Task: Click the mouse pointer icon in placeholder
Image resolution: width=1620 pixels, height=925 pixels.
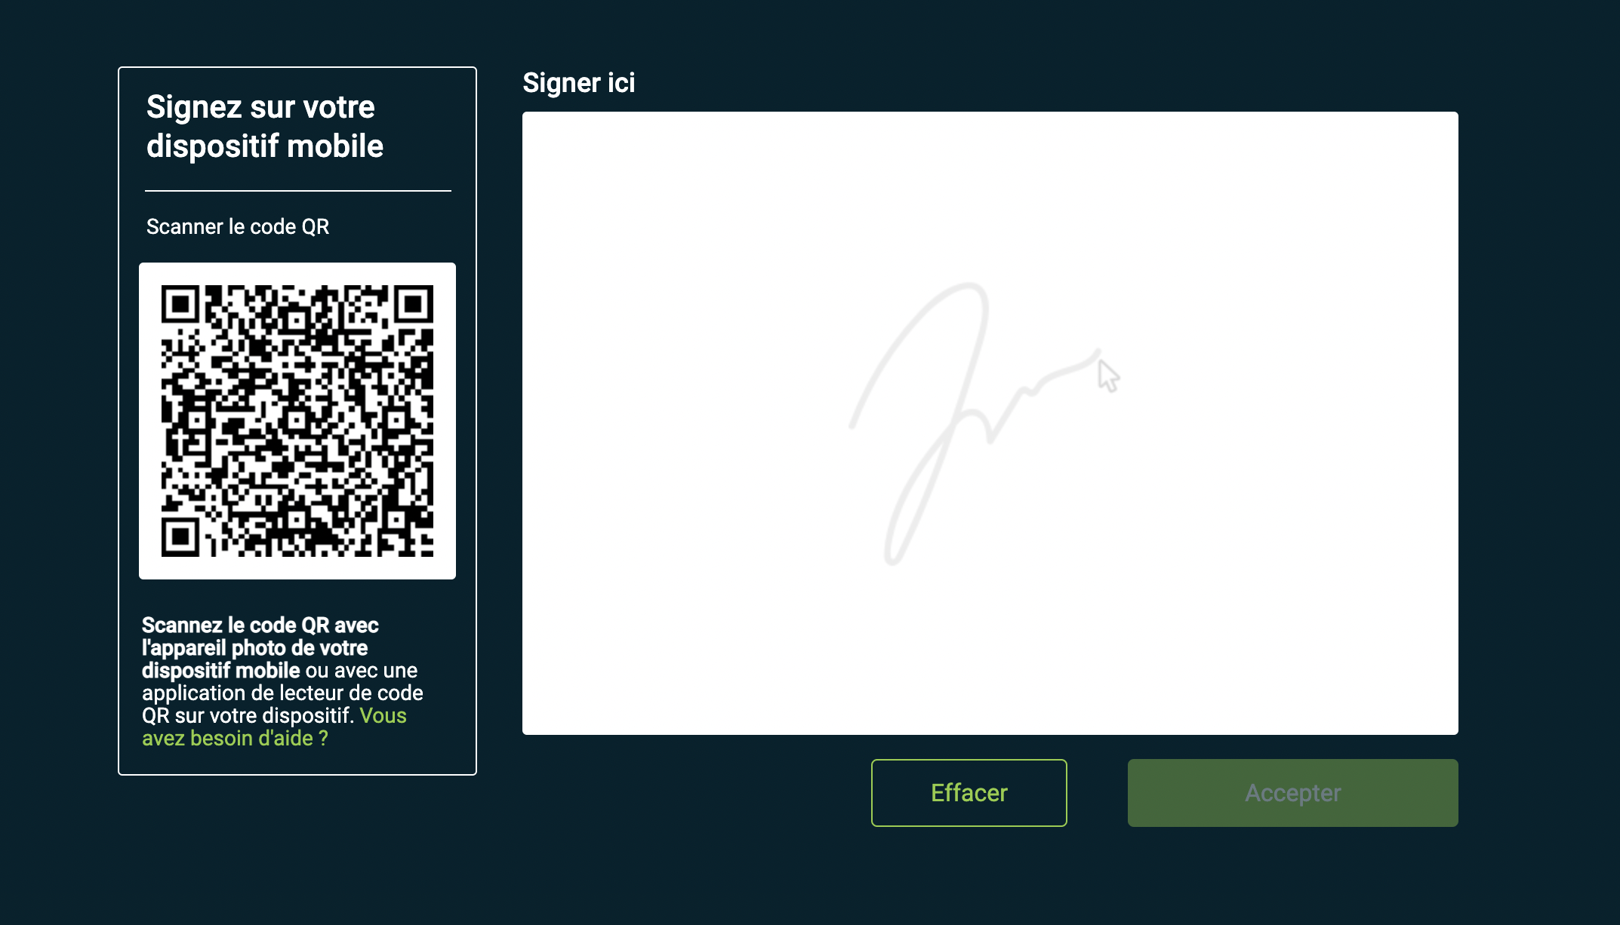Action: pos(1108,376)
